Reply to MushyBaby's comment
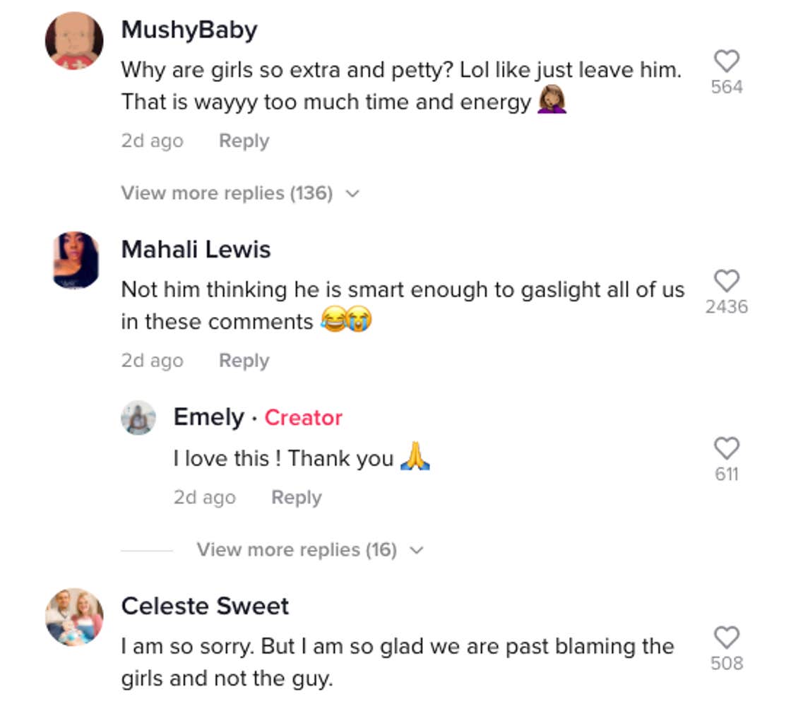Image resolution: width=791 pixels, height=706 pixels. [x=244, y=140]
